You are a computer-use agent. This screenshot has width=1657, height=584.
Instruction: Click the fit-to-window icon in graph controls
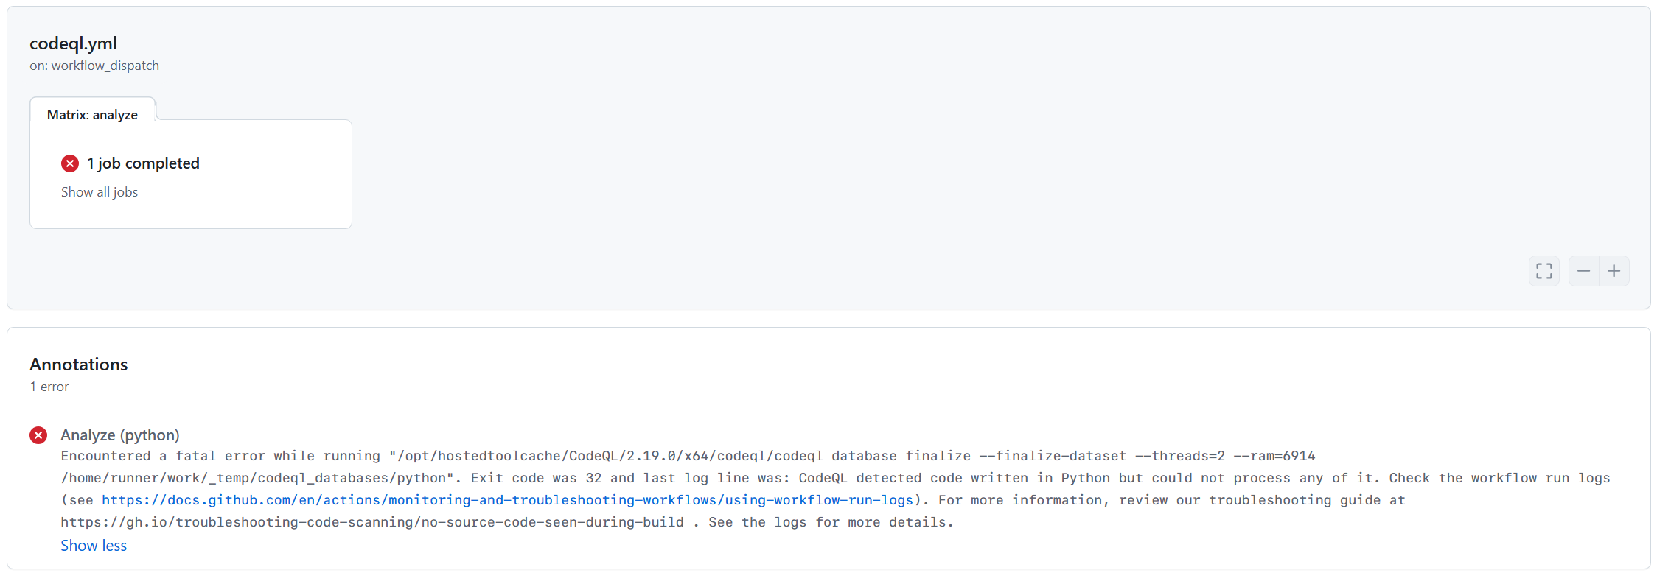pos(1543,271)
